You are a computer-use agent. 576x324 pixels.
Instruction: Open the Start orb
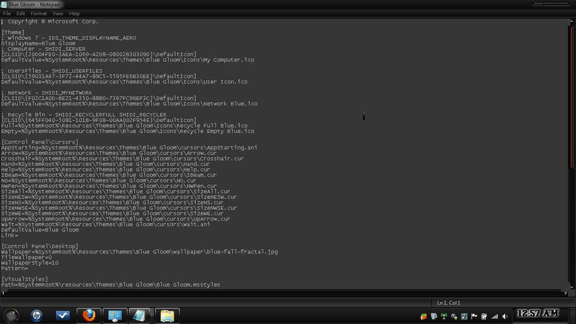12,316
